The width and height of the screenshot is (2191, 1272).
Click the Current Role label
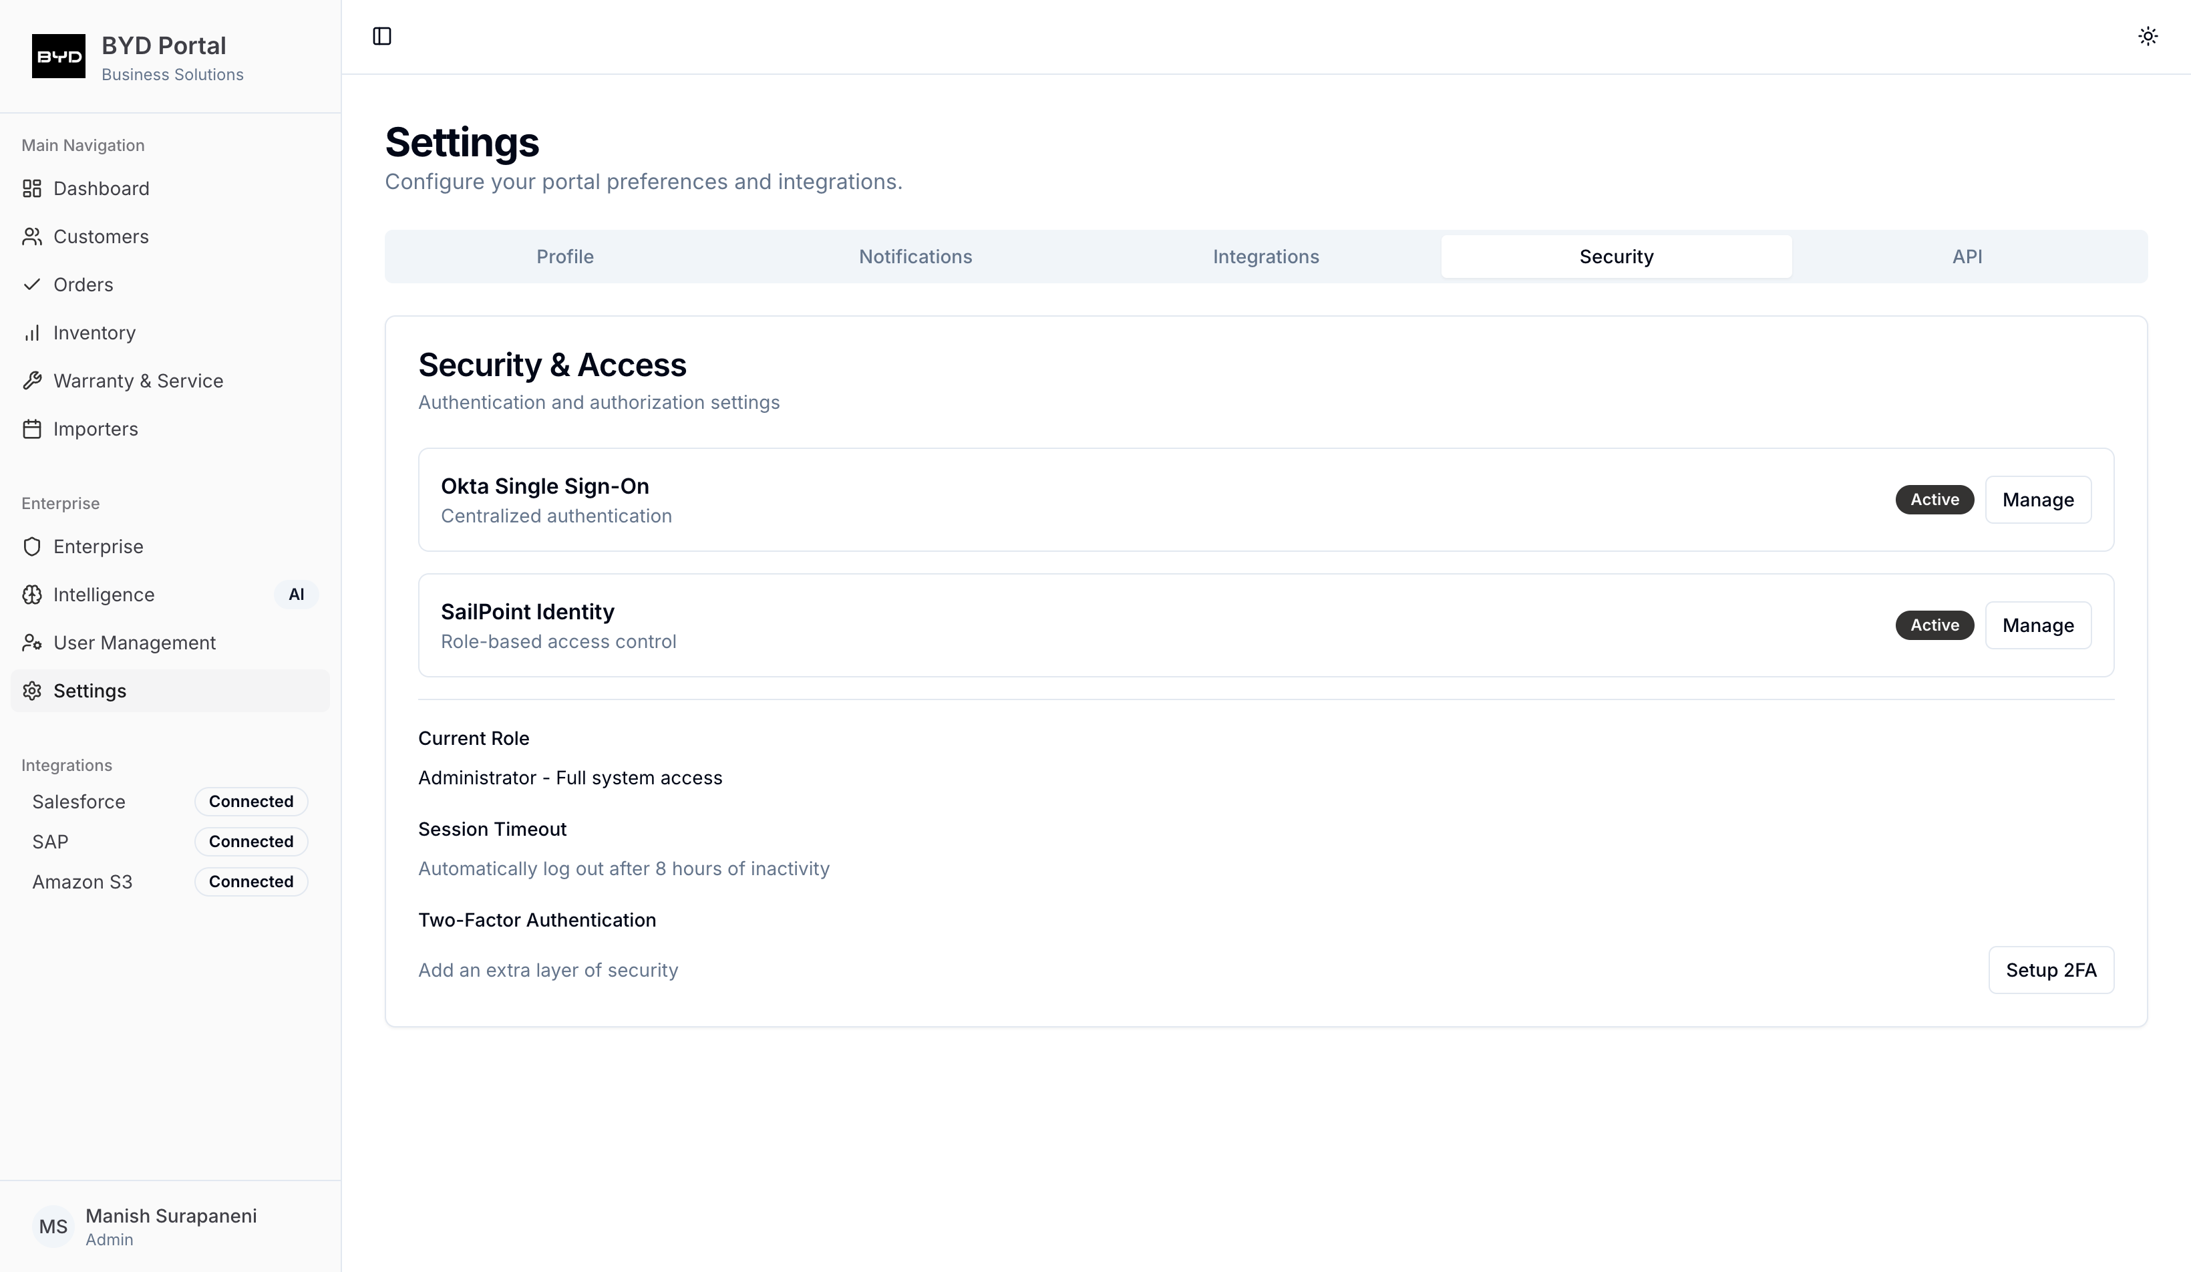click(x=474, y=738)
